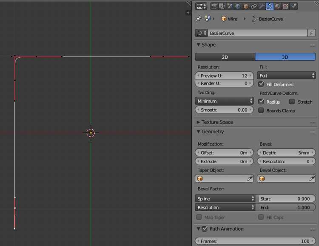Image resolution: width=319 pixels, height=246 pixels.
Task: Switch curve shape to 2D
Action: pos(225,57)
